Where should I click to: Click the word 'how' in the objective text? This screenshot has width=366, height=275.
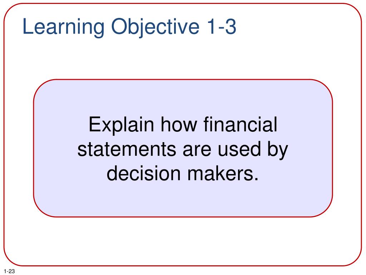click(179, 124)
